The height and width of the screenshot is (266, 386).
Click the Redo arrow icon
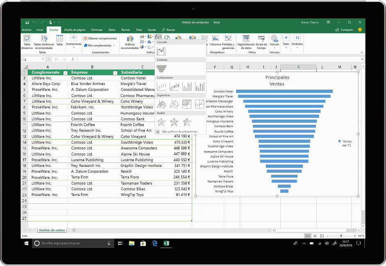[x=43, y=23]
